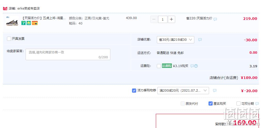
Task: Click the 普通配送 快递 免邮 shipping text
Action: pyautogui.click(x=170, y=53)
